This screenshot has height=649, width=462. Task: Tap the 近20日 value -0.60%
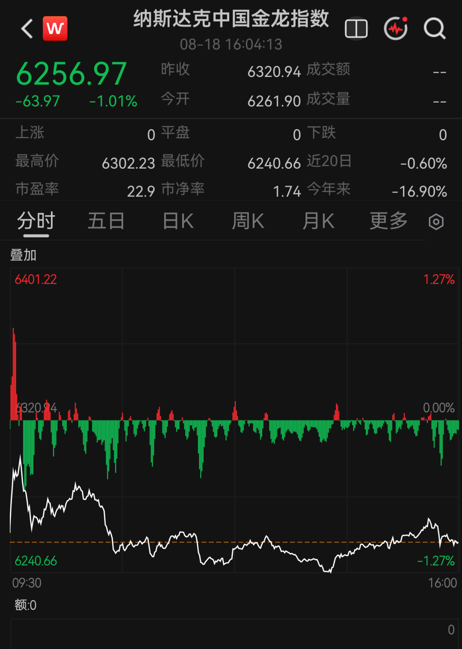(x=423, y=163)
